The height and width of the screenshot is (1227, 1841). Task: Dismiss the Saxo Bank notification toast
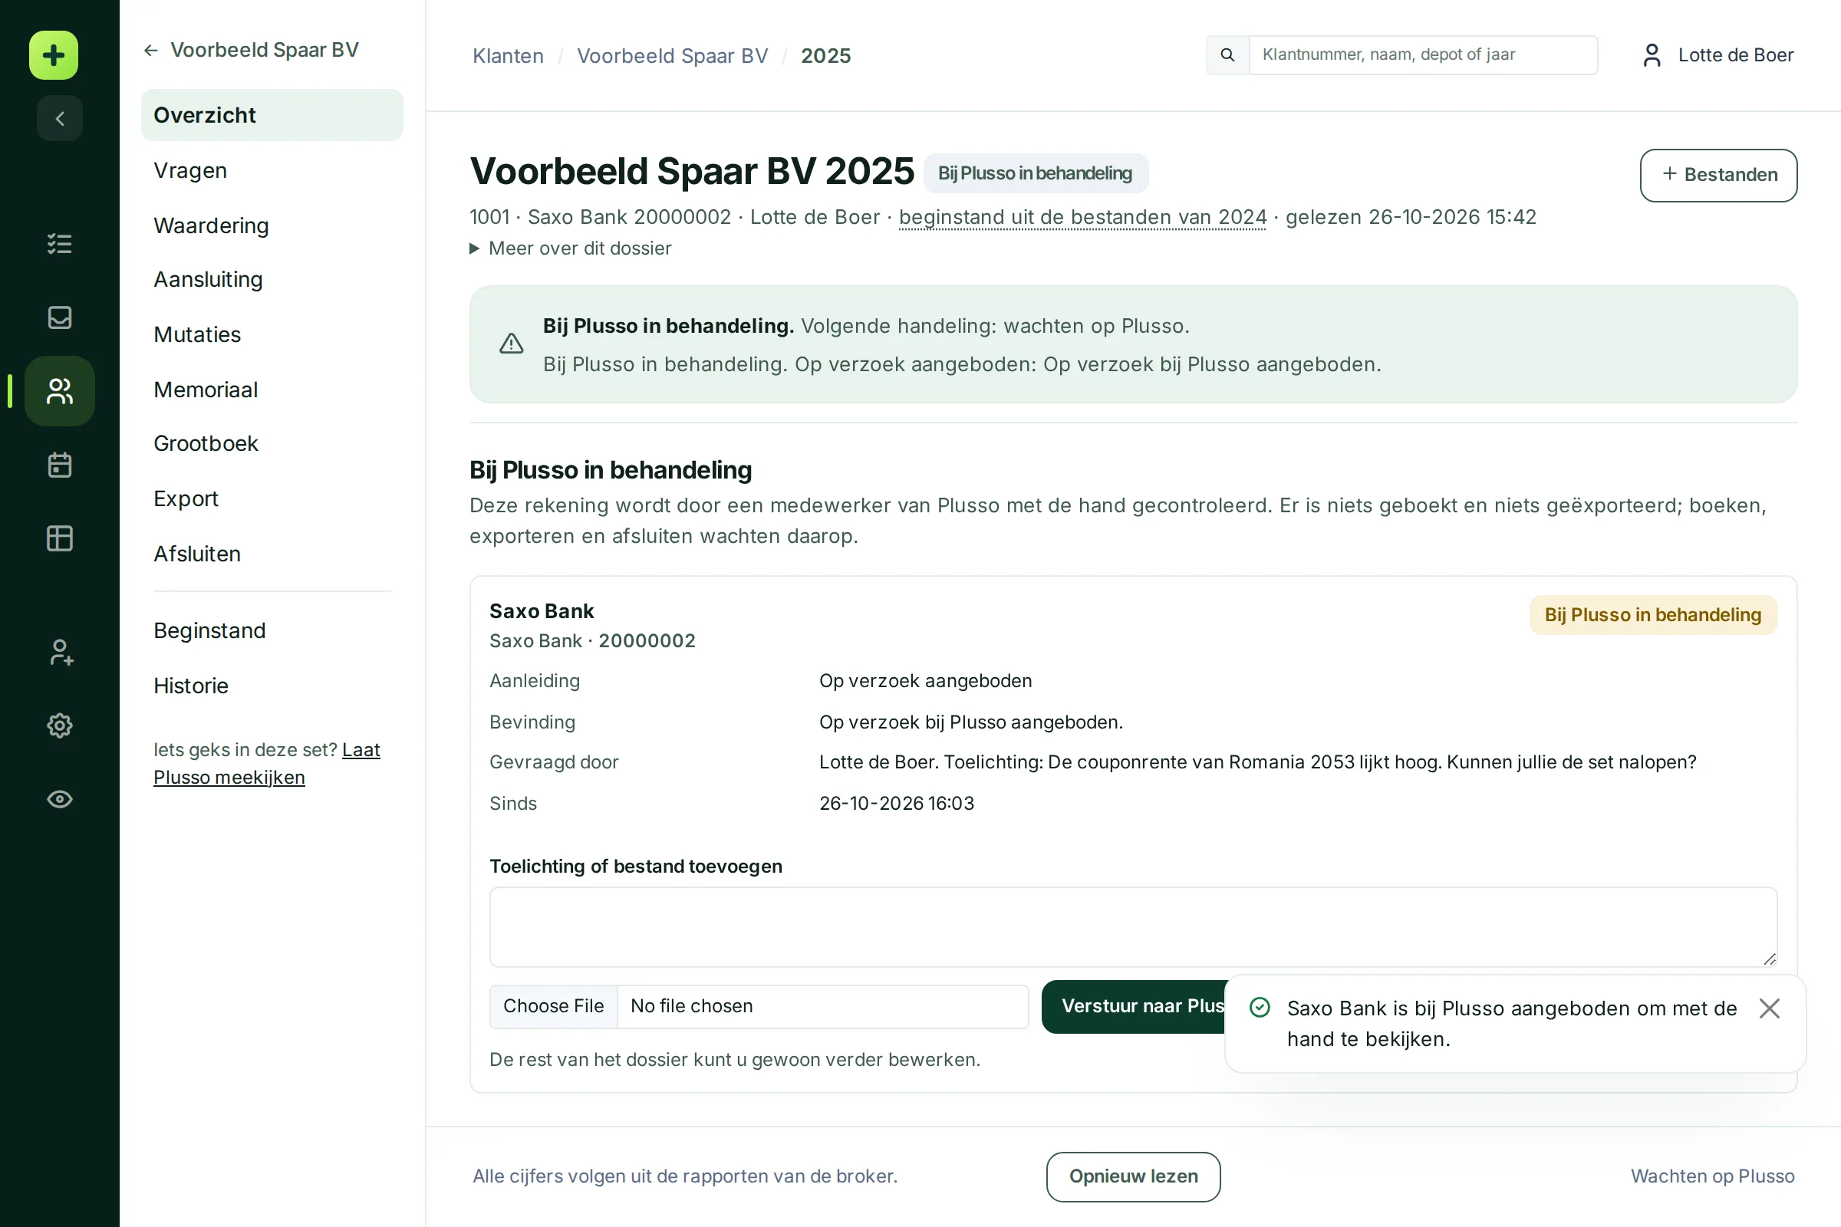click(1769, 1008)
